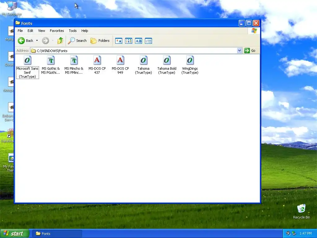Viewport: 317px width, 238px height.
Task: Select the Tahoma (TrueType) font icon
Action: click(144, 60)
